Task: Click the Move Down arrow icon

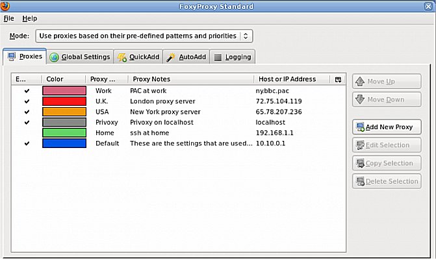Action: pyautogui.click(x=360, y=99)
